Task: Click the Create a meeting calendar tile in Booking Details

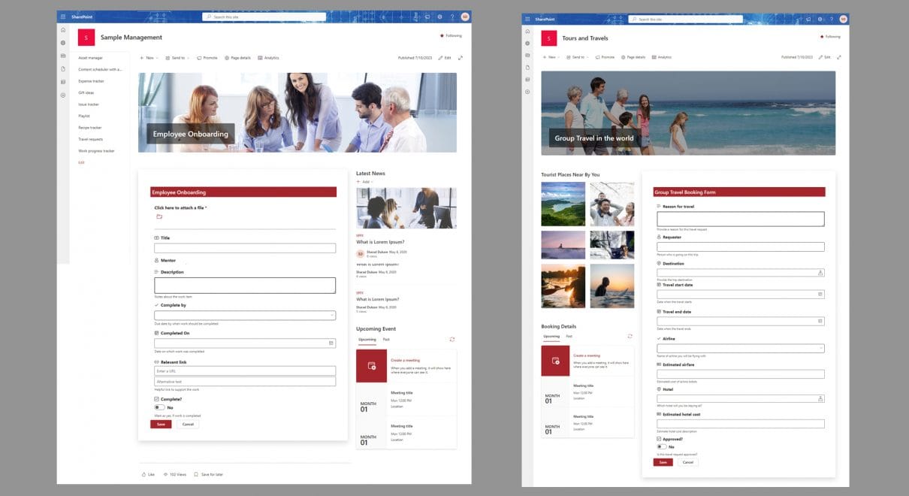Action: tap(556, 361)
